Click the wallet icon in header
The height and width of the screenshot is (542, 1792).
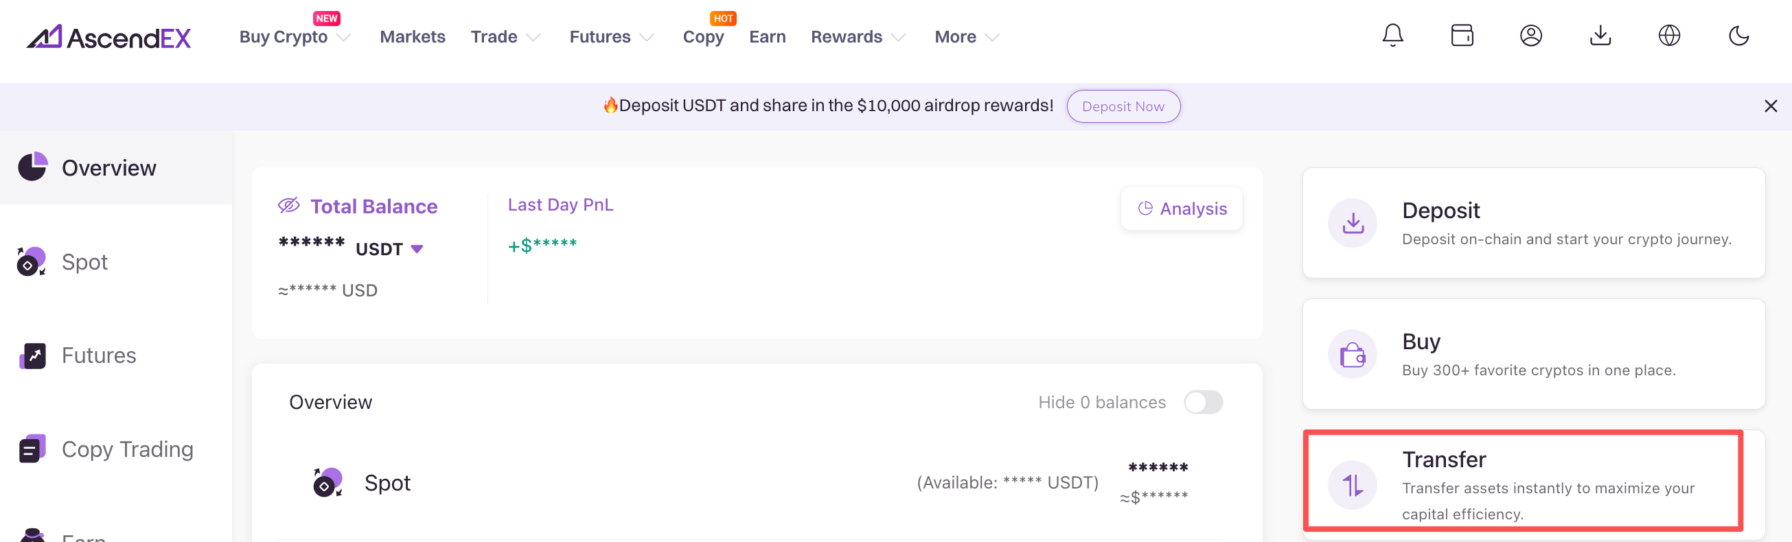click(x=1462, y=36)
